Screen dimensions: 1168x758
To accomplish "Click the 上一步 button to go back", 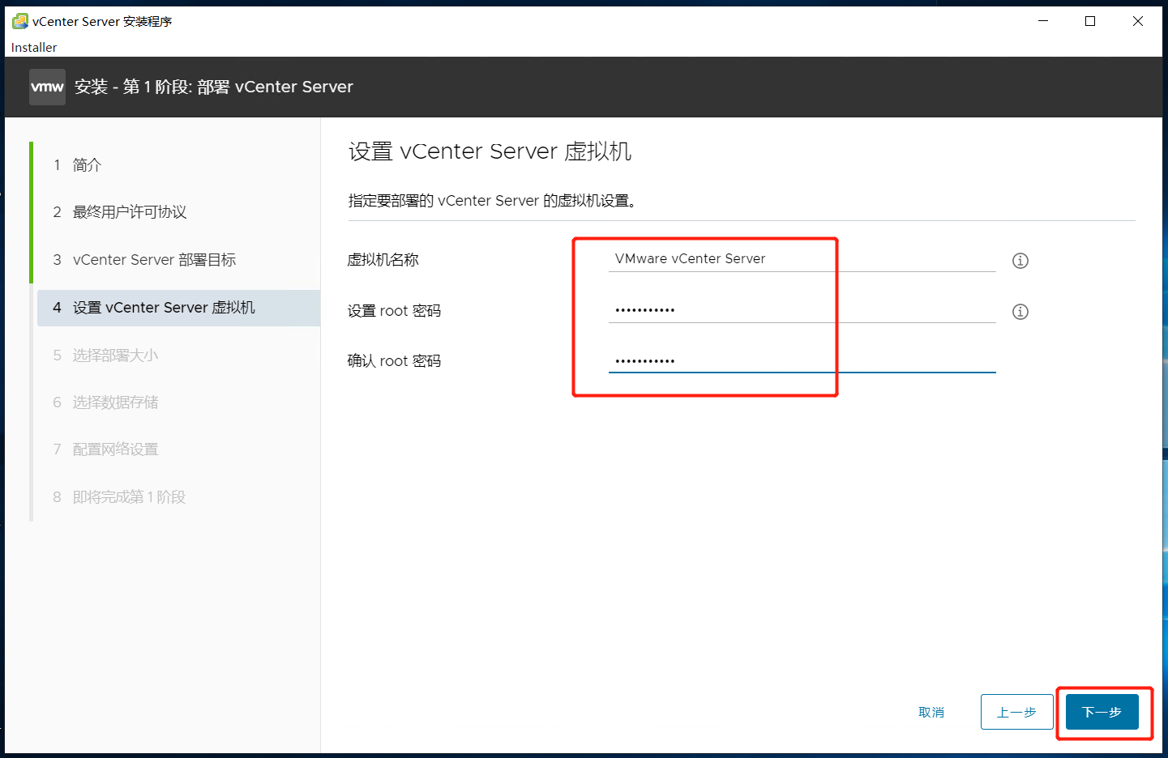I will 1016,712.
